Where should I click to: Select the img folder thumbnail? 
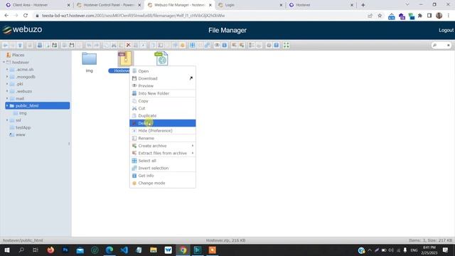pyautogui.click(x=89, y=58)
